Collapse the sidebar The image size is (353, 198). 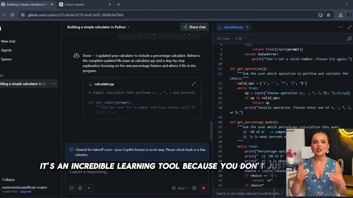(x=9, y=180)
